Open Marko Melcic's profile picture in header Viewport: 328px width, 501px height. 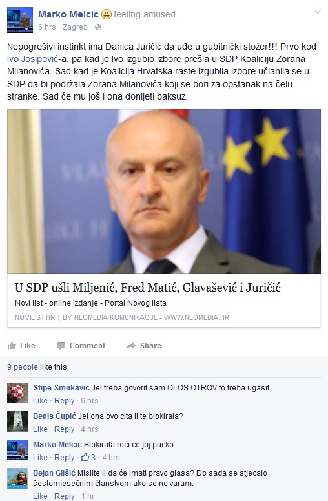pos(20,20)
